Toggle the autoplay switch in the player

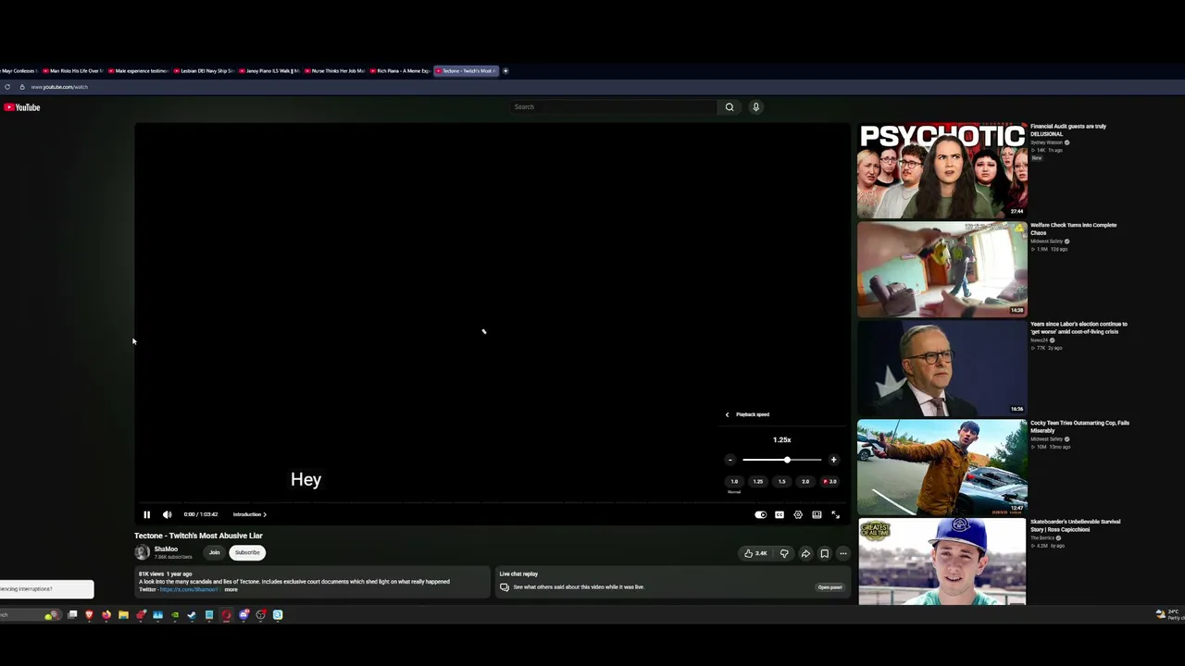760,514
